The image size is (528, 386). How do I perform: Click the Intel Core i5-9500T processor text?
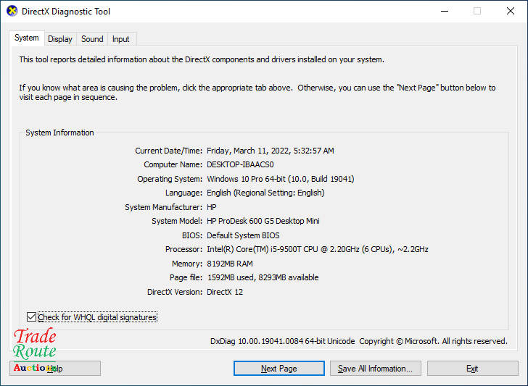317,249
